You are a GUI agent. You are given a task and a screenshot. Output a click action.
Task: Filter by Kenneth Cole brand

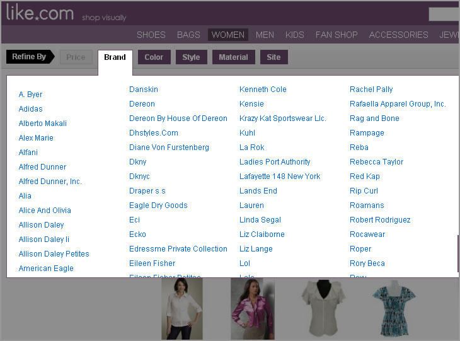point(263,90)
